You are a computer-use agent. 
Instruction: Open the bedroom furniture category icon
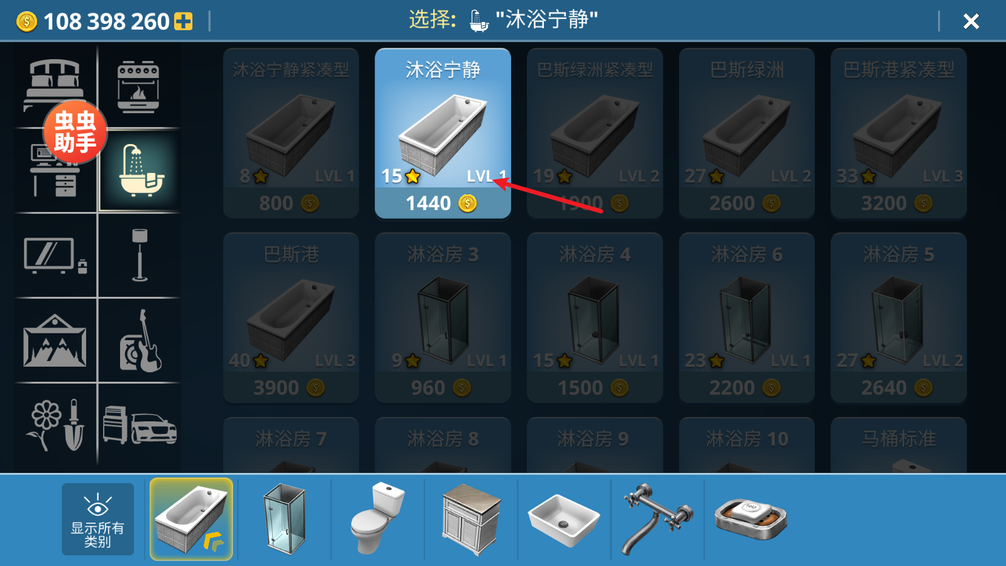point(55,86)
